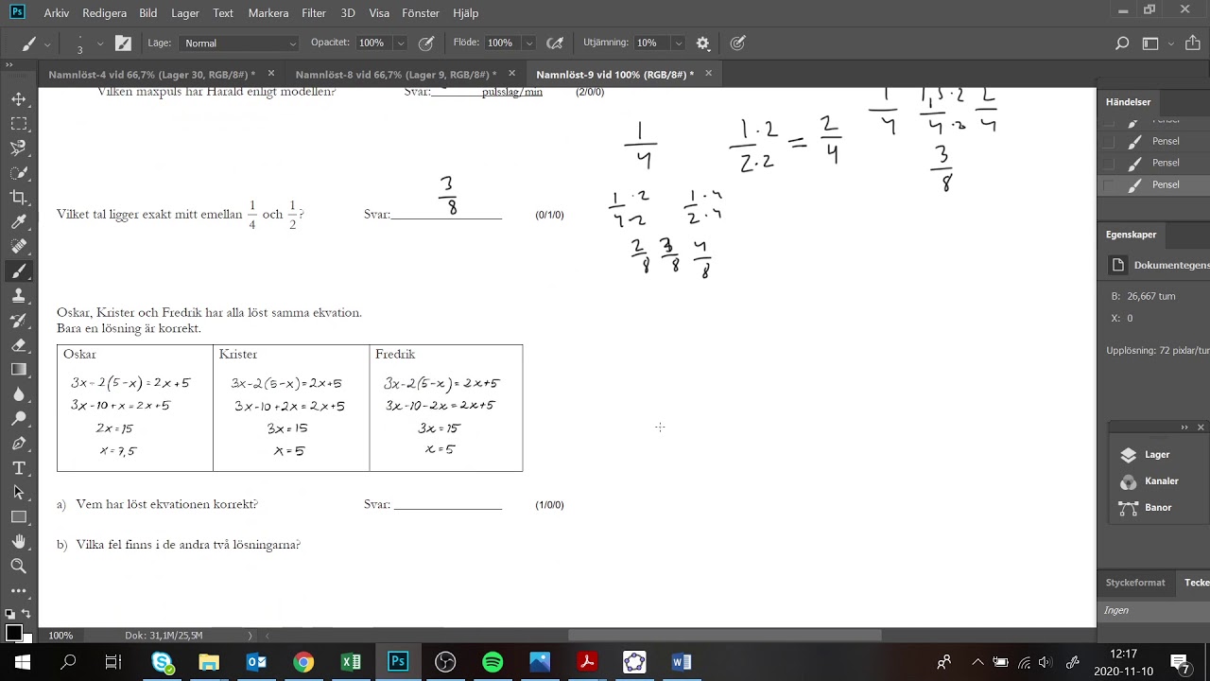Screen dimensions: 1210x681
Task: Select the Rectangle shape tool
Action: point(18,517)
